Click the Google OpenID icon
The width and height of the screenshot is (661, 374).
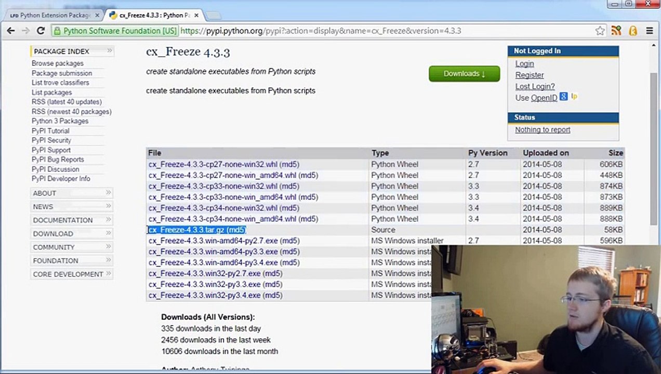(564, 97)
